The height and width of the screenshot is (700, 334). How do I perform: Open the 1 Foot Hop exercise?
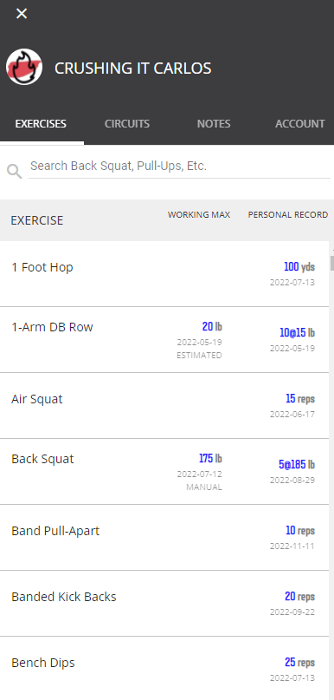(164, 274)
